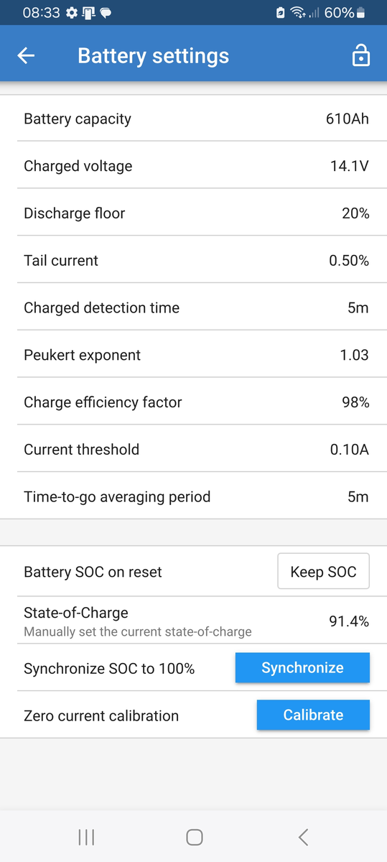The image size is (387, 862).
Task: Set State-of-Charge 91.4% manually
Action: 193,621
